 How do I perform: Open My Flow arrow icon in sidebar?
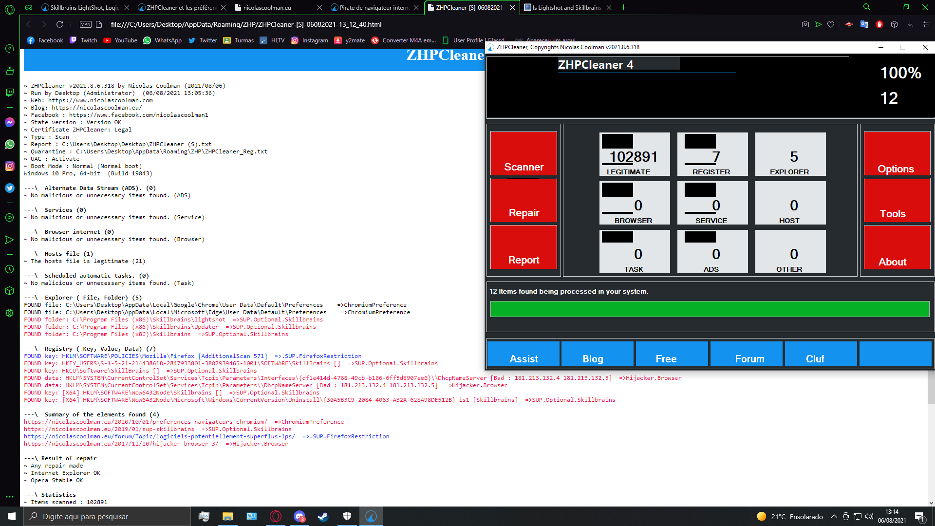(9, 240)
